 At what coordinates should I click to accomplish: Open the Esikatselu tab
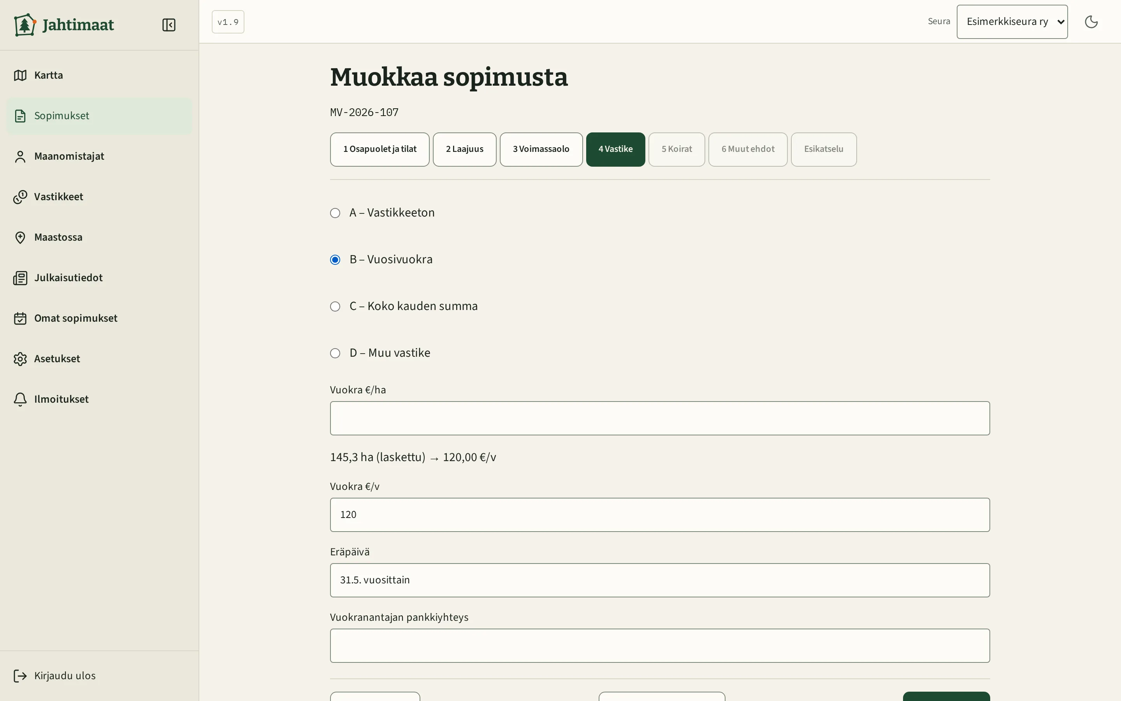click(824, 149)
